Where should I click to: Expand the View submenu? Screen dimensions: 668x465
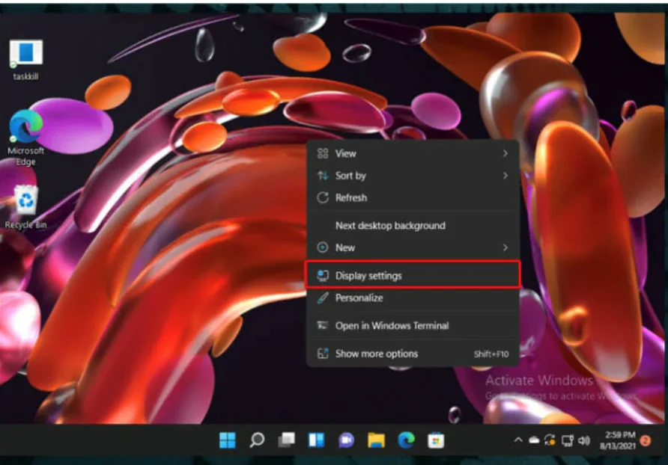coord(344,153)
